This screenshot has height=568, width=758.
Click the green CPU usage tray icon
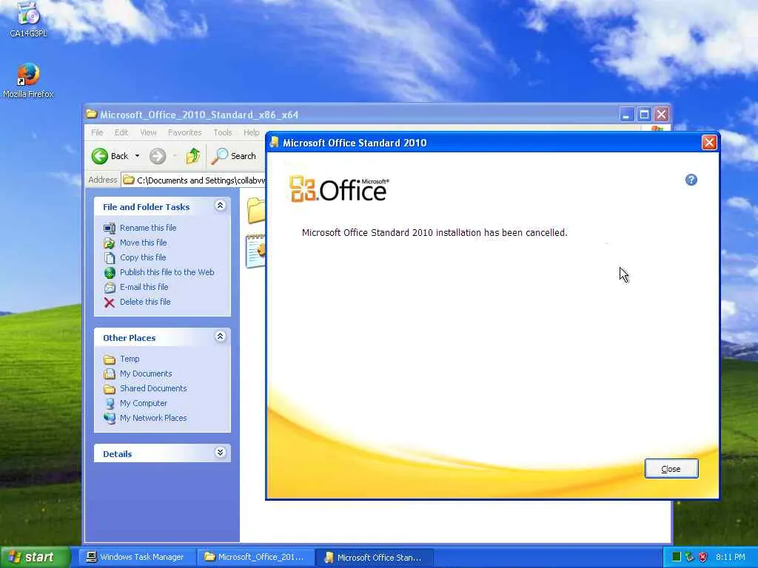pyautogui.click(x=677, y=557)
